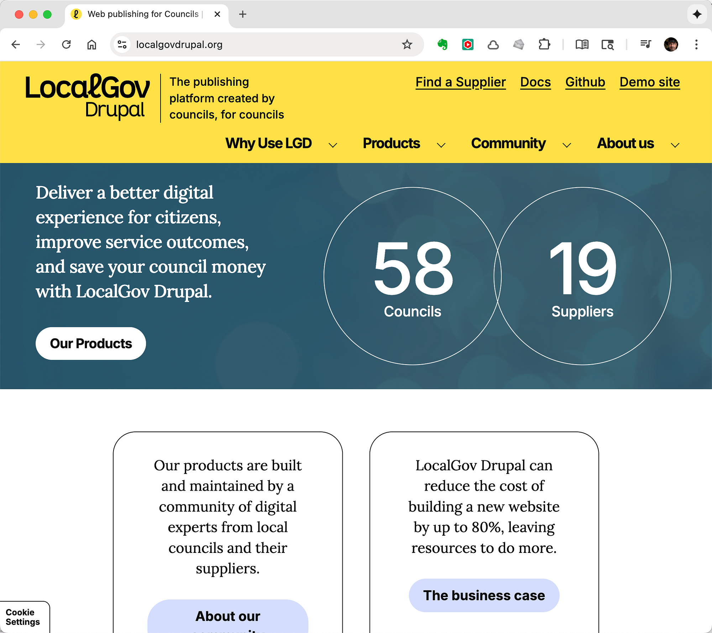Click the Our Products button
This screenshot has width=712, height=633.
91,344
